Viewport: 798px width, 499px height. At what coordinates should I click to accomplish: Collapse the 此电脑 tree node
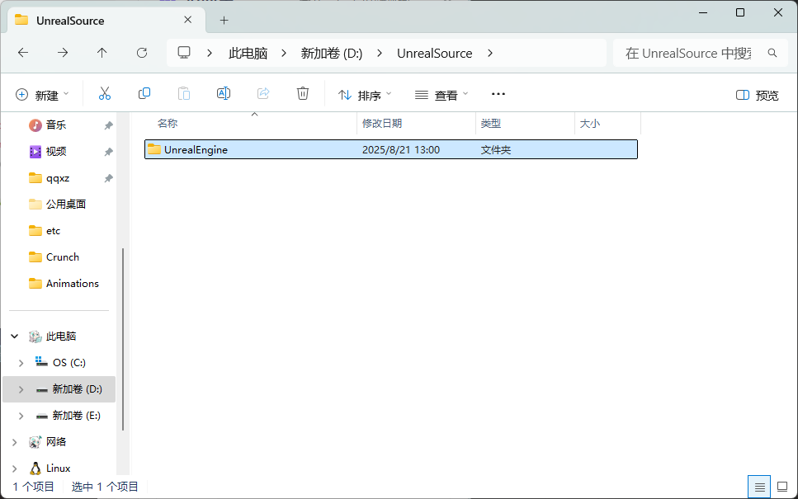tap(14, 337)
